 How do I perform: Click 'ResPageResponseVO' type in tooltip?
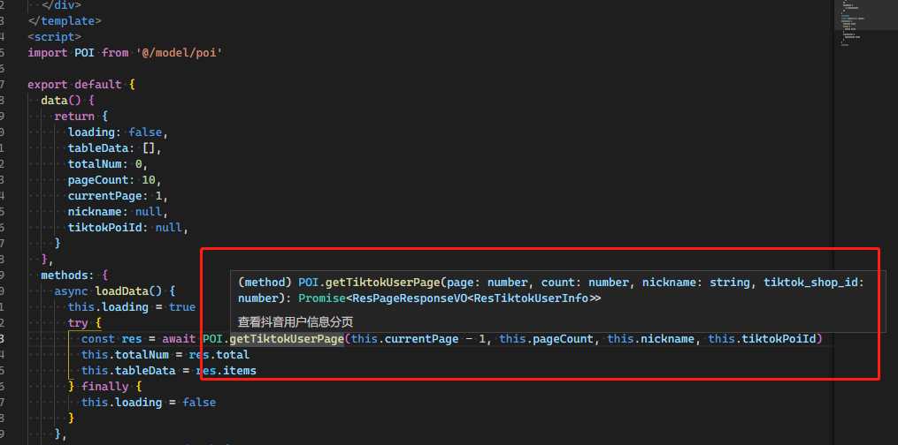[409, 298]
